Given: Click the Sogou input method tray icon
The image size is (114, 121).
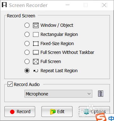Looking at the screenshot, I should (101, 118).
